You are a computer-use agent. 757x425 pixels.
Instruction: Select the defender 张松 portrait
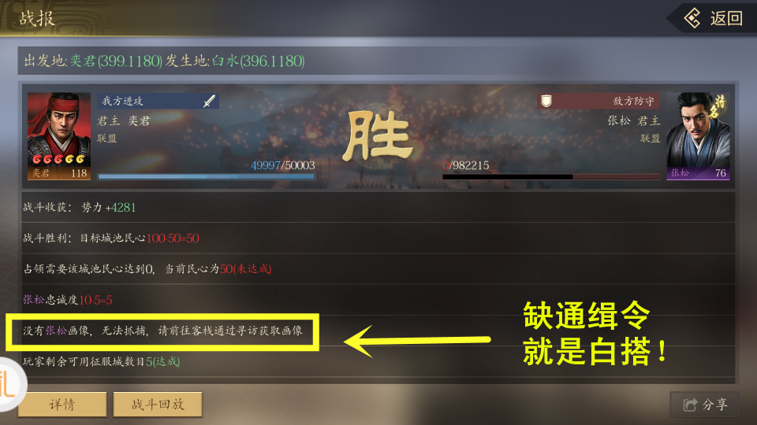tap(698, 136)
